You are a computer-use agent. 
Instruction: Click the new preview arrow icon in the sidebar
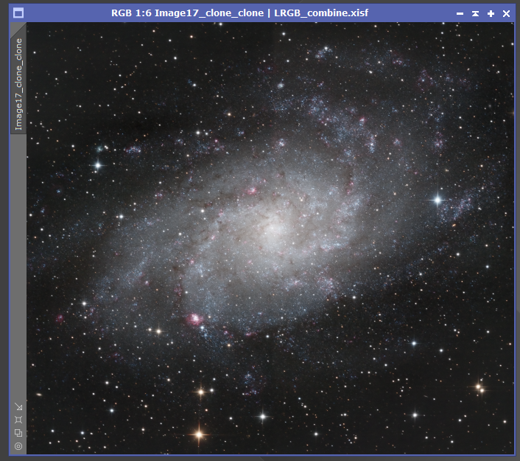point(18,406)
